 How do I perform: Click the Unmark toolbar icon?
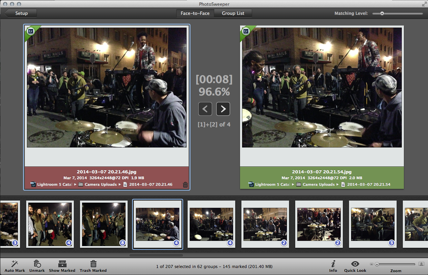(x=37, y=266)
